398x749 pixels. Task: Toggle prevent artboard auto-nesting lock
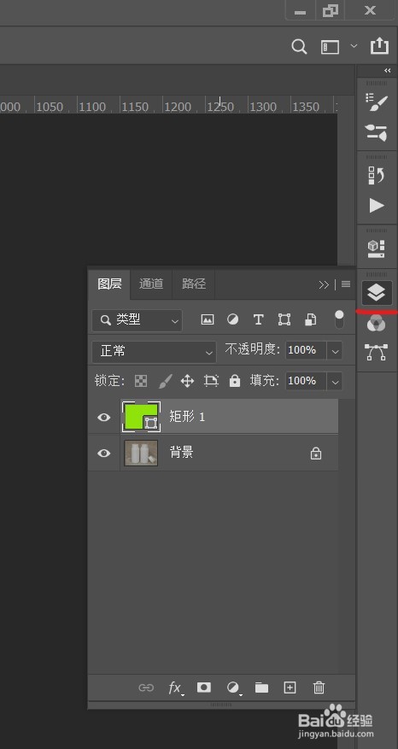pyautogui.click(x=211, y=381)
